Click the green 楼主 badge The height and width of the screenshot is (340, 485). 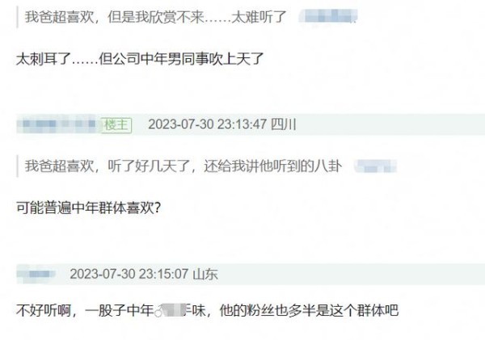pyautogui.click(x=116, y=125)
